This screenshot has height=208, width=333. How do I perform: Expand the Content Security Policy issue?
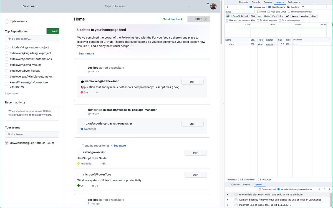tap(228, 200)
